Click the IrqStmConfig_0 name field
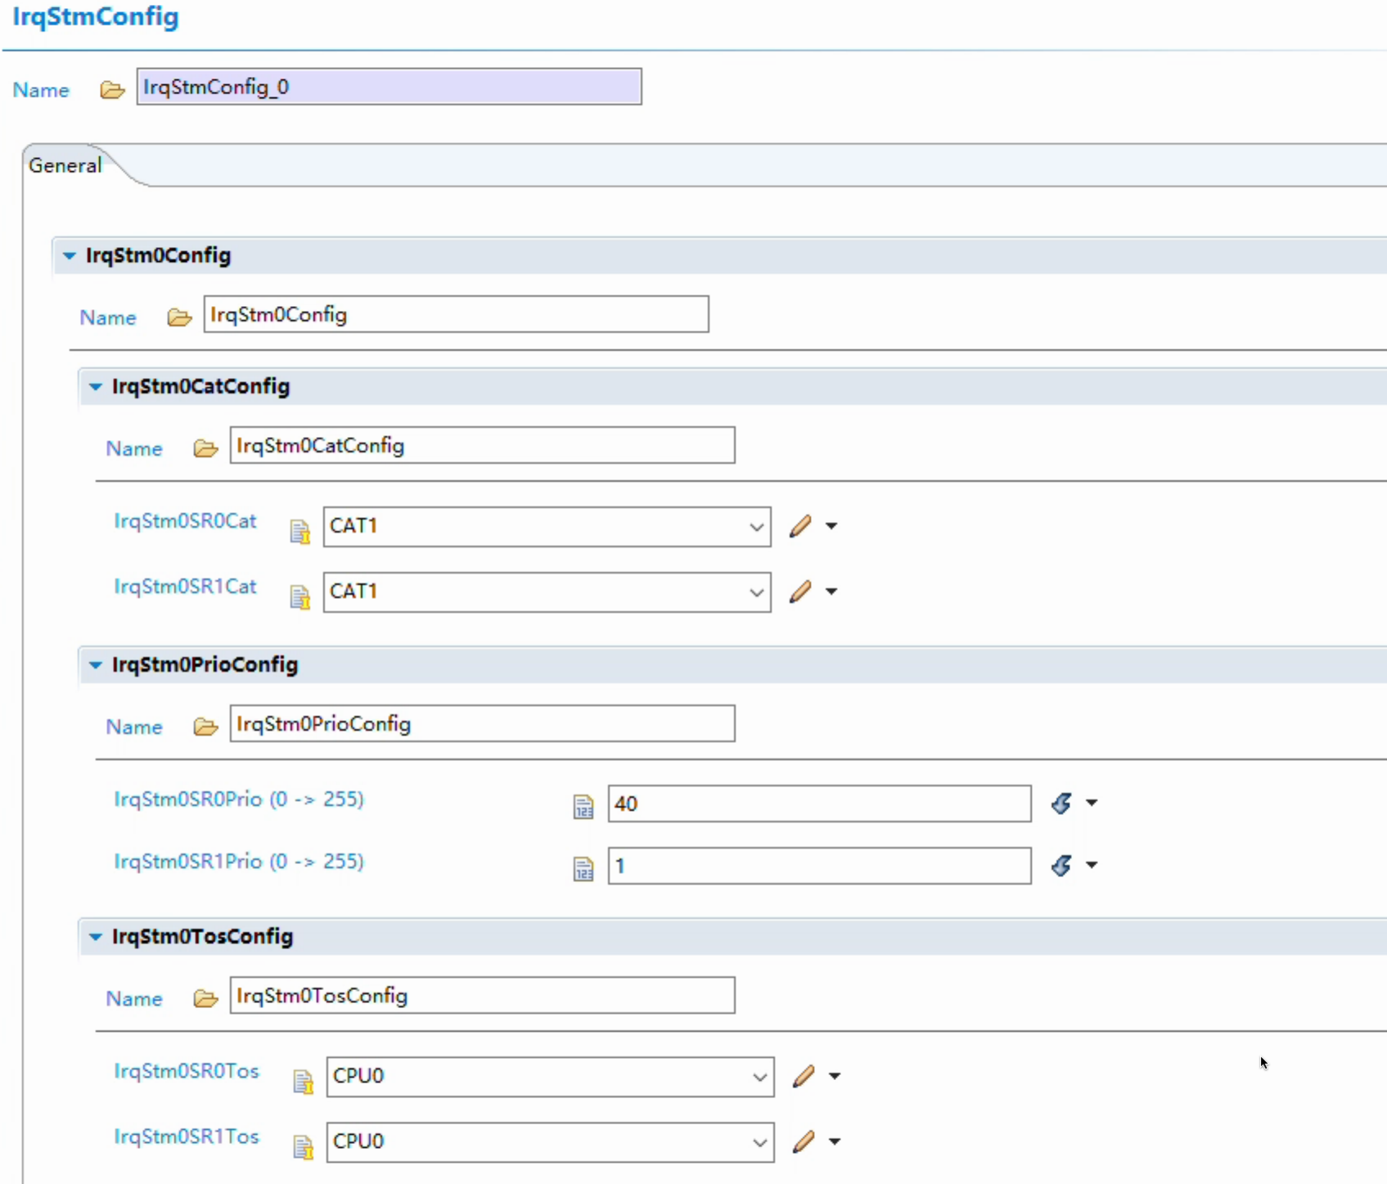The height and width of the screenshot is (1184, 1387). pos(389,87)
